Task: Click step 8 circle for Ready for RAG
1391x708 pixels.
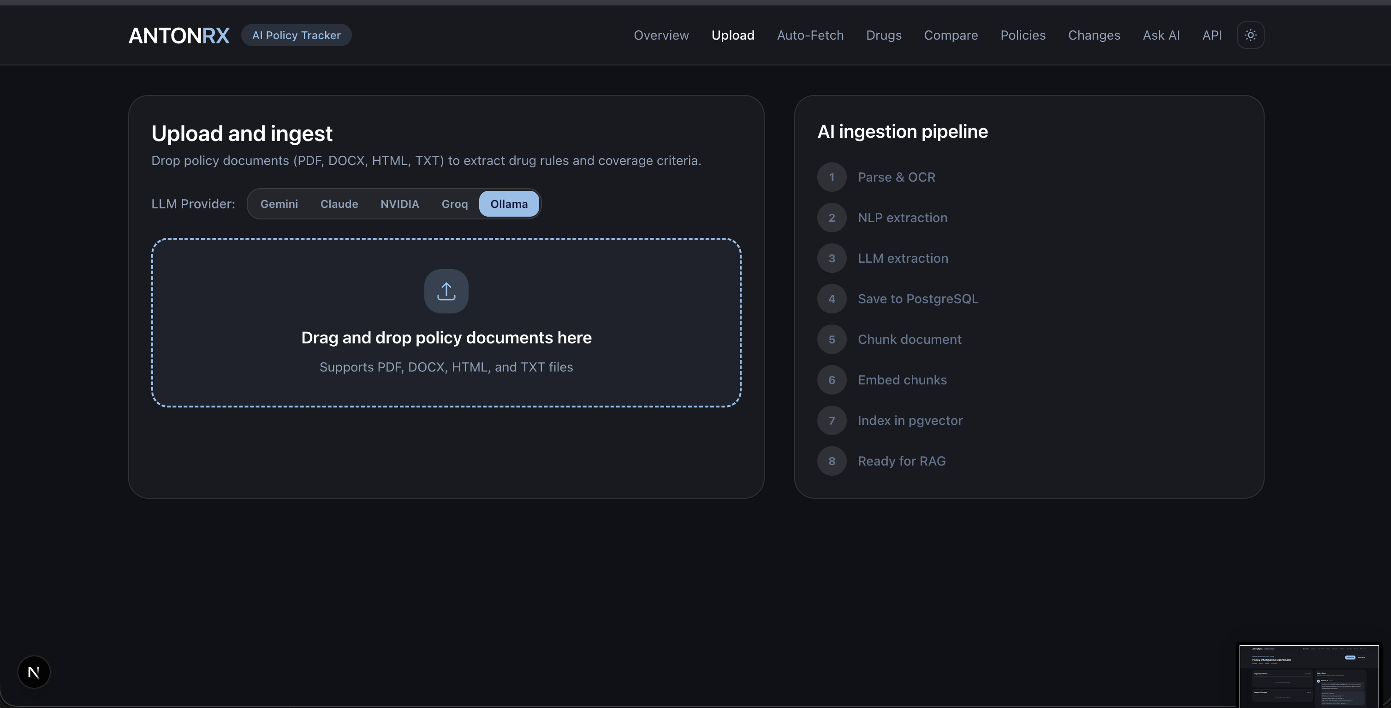Action: 832,461
